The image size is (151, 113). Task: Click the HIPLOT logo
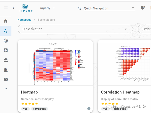[x=25, y=8]
